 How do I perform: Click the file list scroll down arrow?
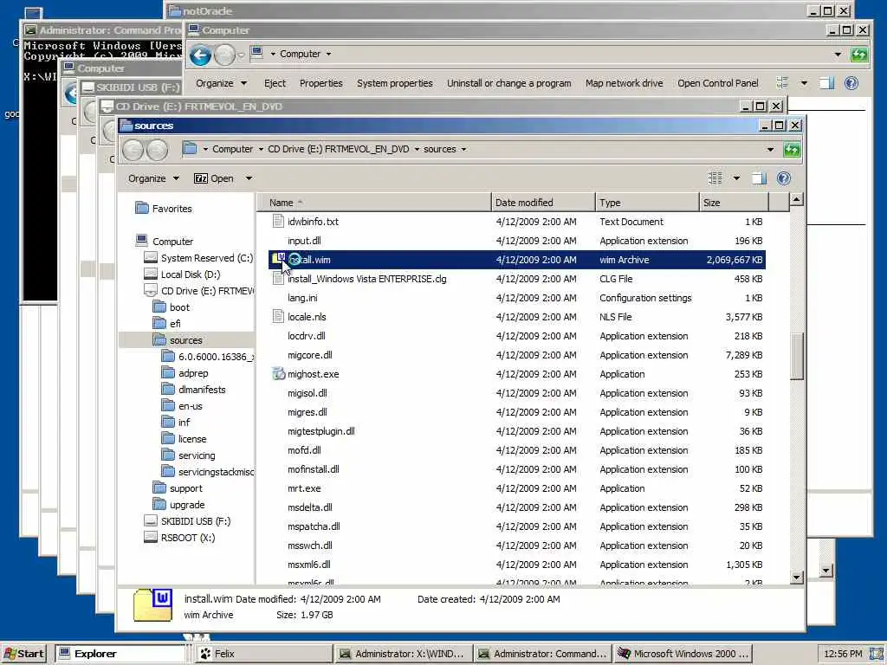(x=797, y=577)
